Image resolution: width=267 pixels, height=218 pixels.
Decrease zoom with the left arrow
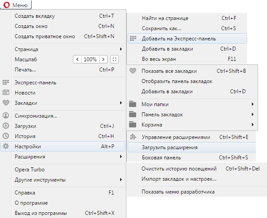pos(77,59)
